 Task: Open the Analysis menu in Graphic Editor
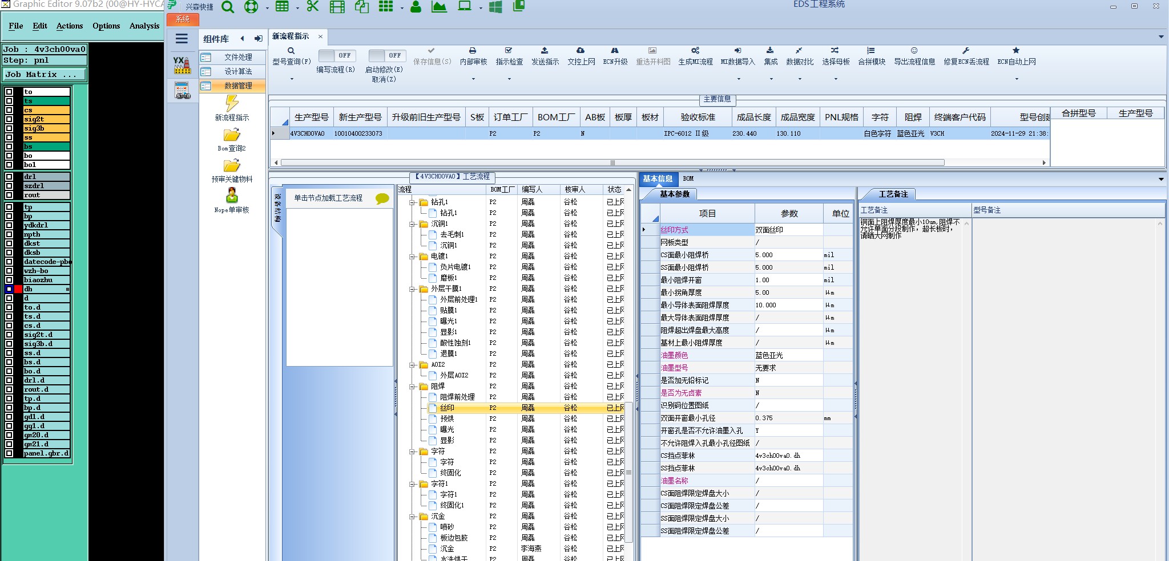144,26
